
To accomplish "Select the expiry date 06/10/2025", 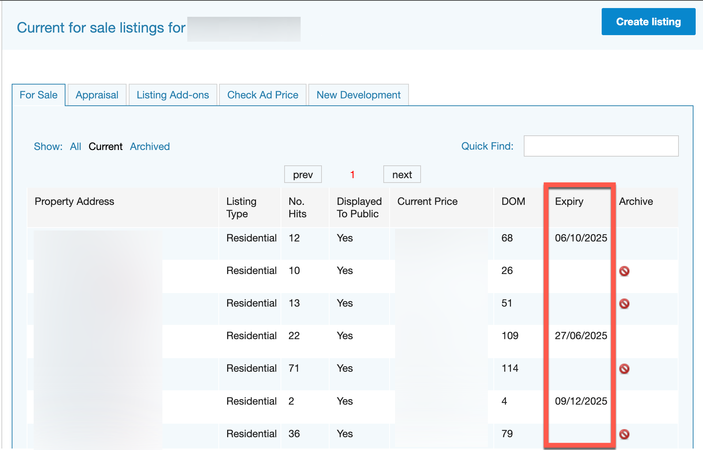I will point(580,238).
